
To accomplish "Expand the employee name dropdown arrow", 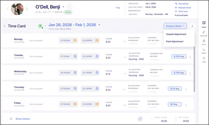I will point(63,7).
